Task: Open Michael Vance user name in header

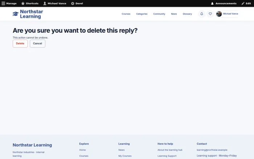Action: [x=230, y=14]
